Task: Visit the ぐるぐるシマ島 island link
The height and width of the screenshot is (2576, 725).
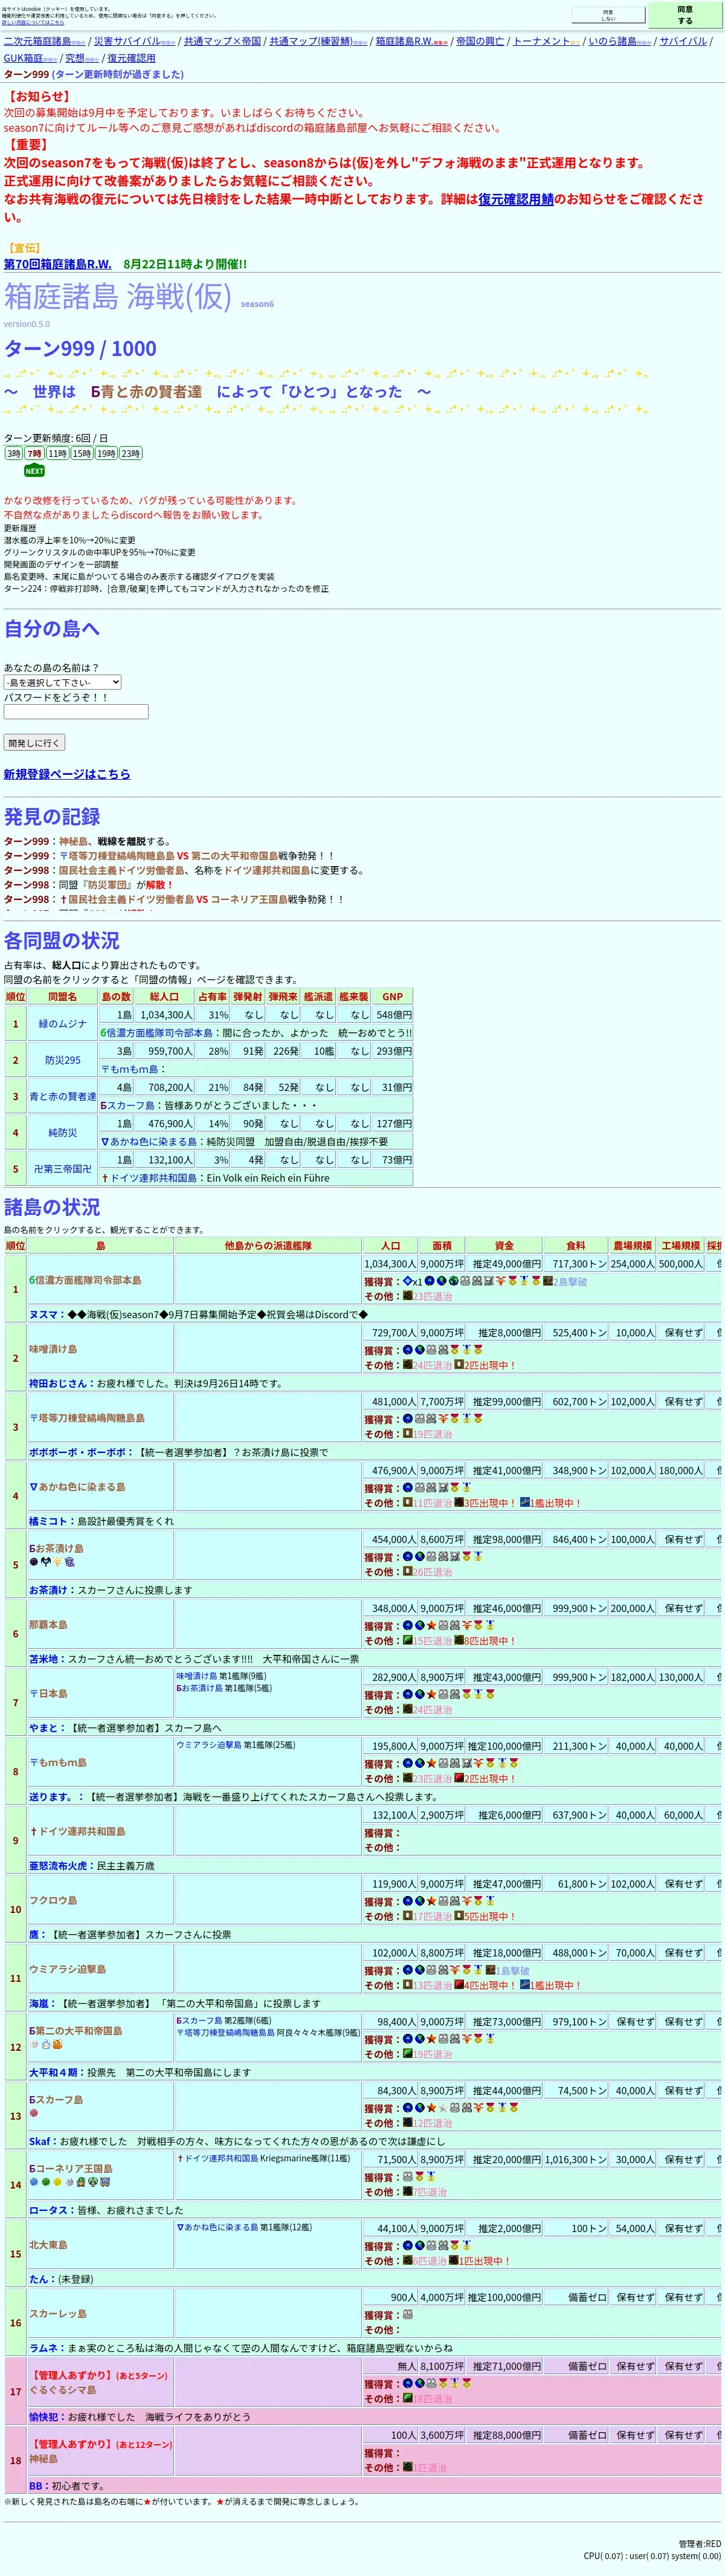Action: pos(63,2390)
